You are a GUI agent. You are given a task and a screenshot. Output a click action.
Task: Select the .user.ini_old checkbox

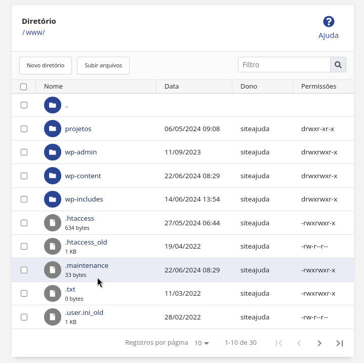tap(24, 317)
